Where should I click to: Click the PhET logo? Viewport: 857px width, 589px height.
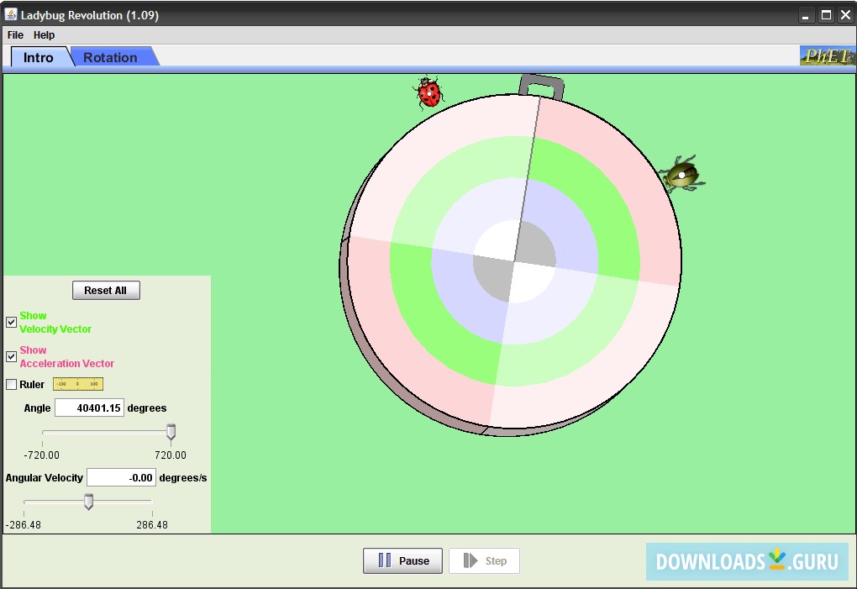click(827, 56)
